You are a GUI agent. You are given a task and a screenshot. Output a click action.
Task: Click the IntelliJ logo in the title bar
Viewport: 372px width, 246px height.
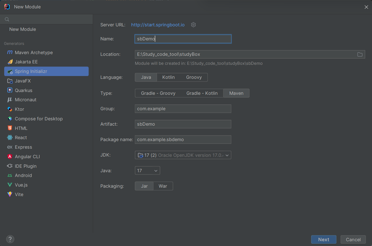click(7, 7)
